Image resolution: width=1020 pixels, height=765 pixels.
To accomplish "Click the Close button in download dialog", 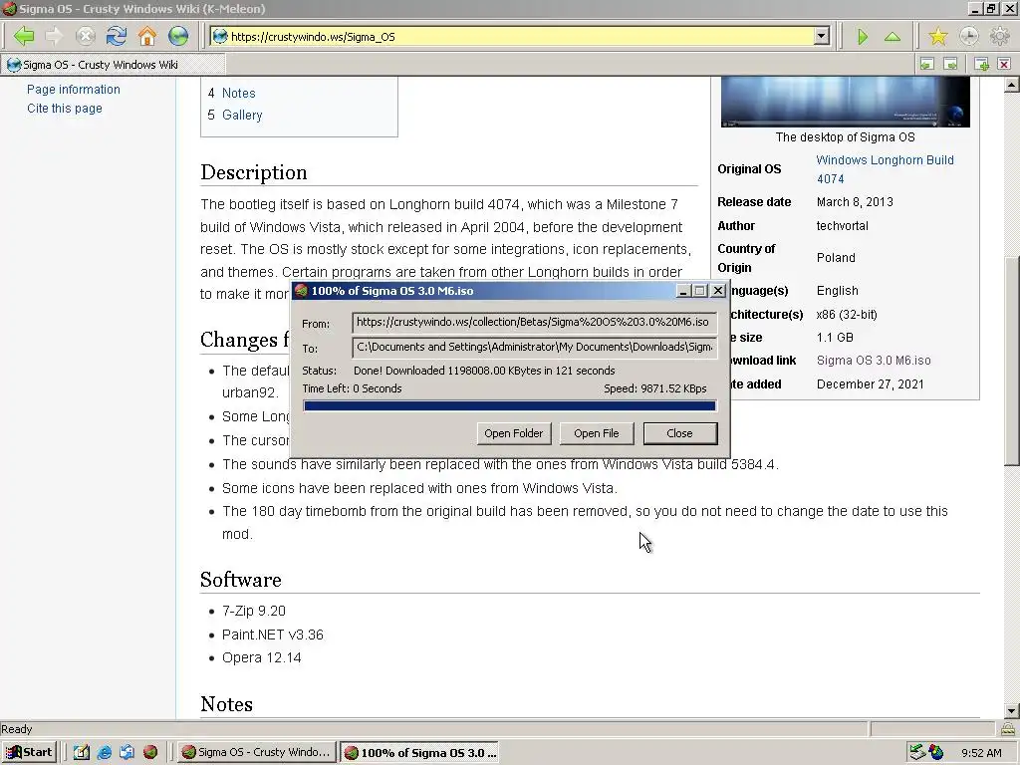I will [x=679, y=433].
